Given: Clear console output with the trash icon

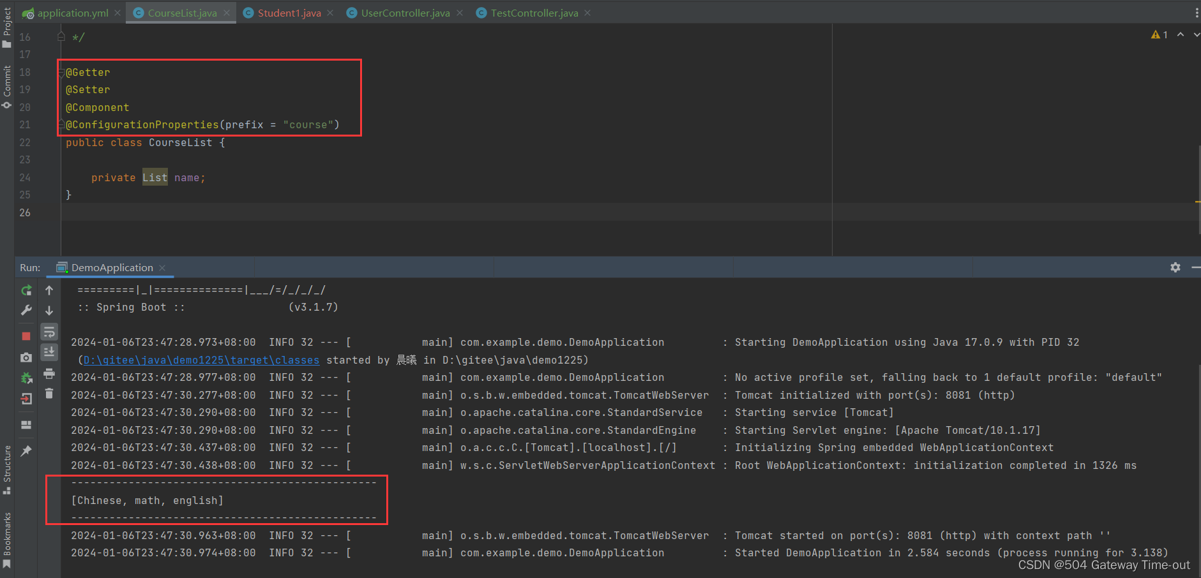Looking at the screenshot, I should 49,394.
